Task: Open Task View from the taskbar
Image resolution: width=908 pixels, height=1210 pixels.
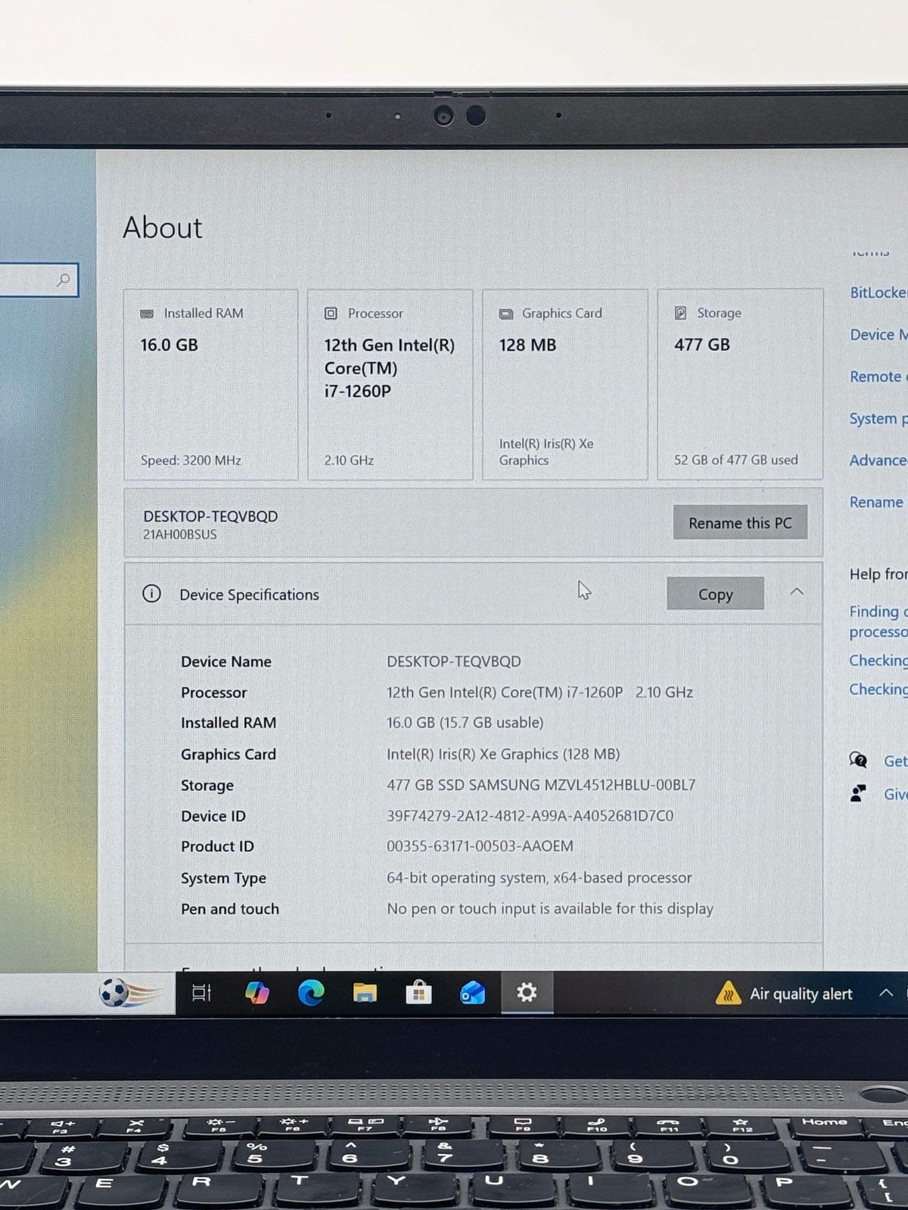Action: click(x=201, y=992)
